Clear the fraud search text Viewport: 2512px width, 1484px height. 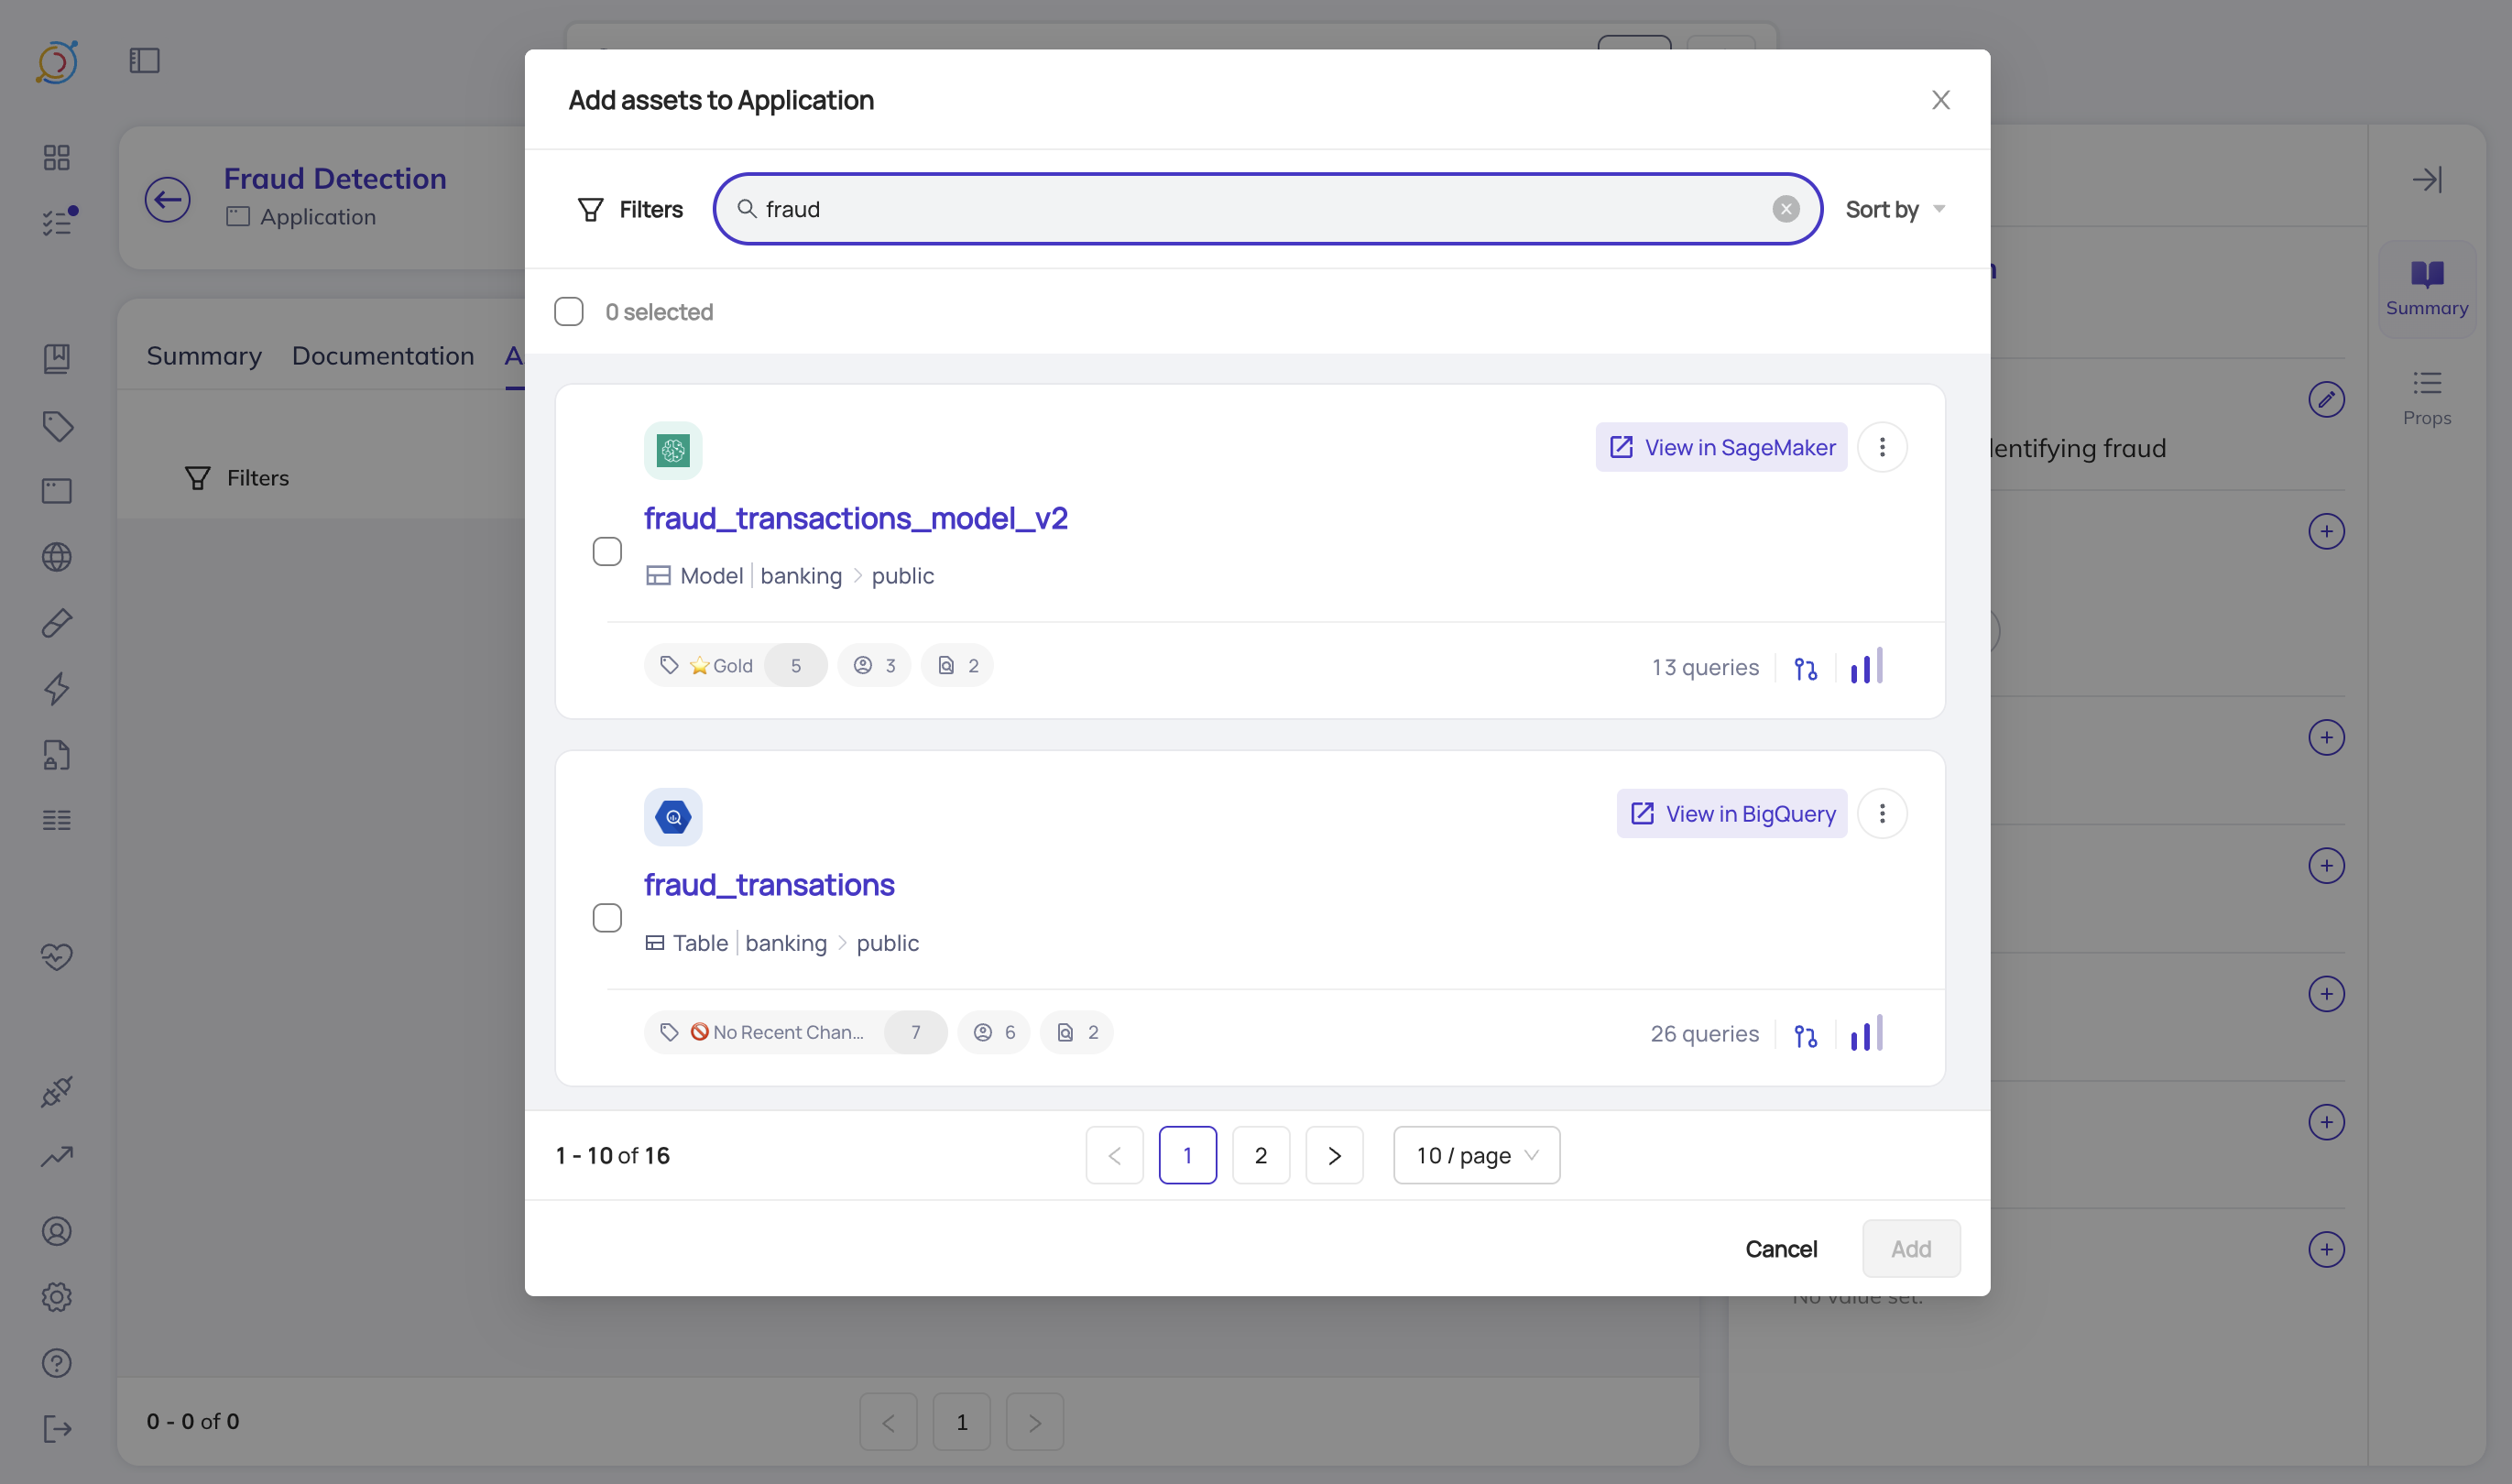pyautogui.click(x=1785, y=209)
